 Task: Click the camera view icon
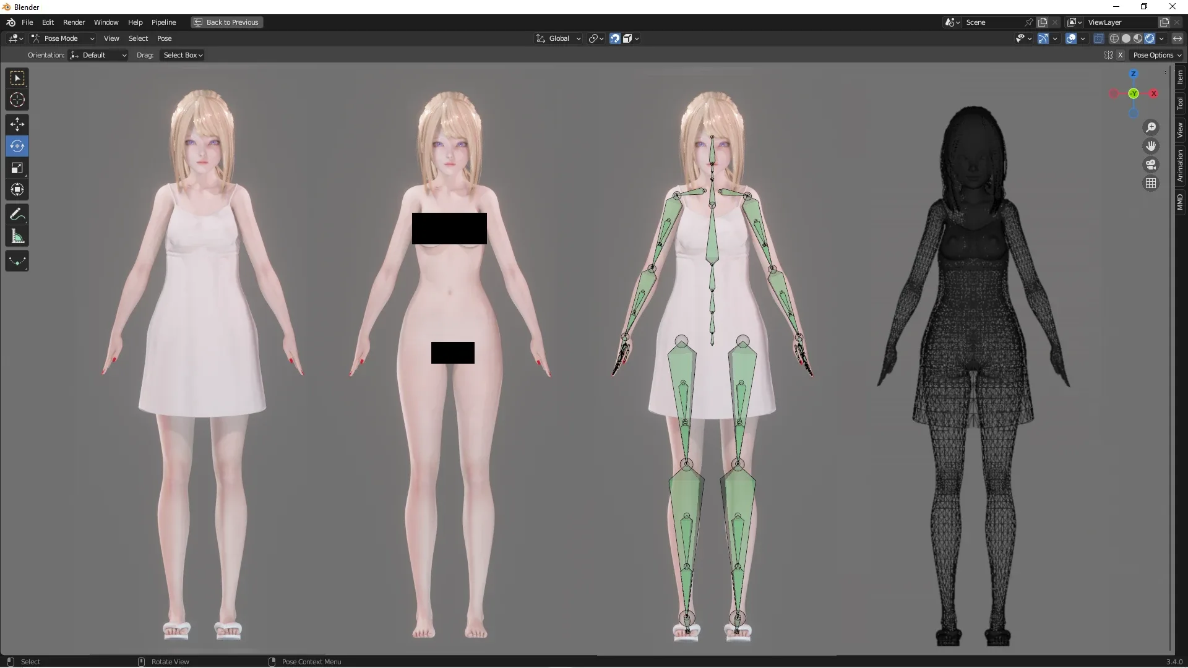[x=1151, y=165]
